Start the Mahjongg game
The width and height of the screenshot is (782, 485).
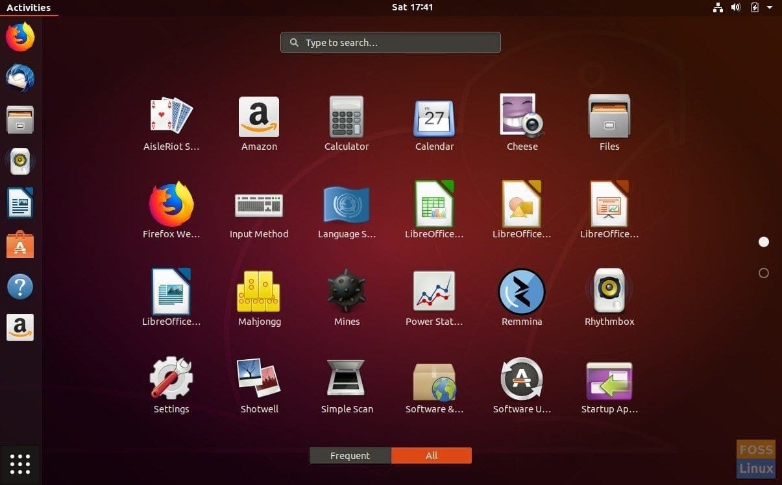coord(259,292)
